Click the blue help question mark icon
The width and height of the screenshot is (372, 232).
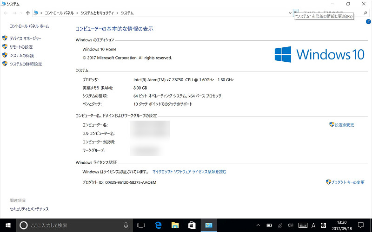click(x=368, y=22)
